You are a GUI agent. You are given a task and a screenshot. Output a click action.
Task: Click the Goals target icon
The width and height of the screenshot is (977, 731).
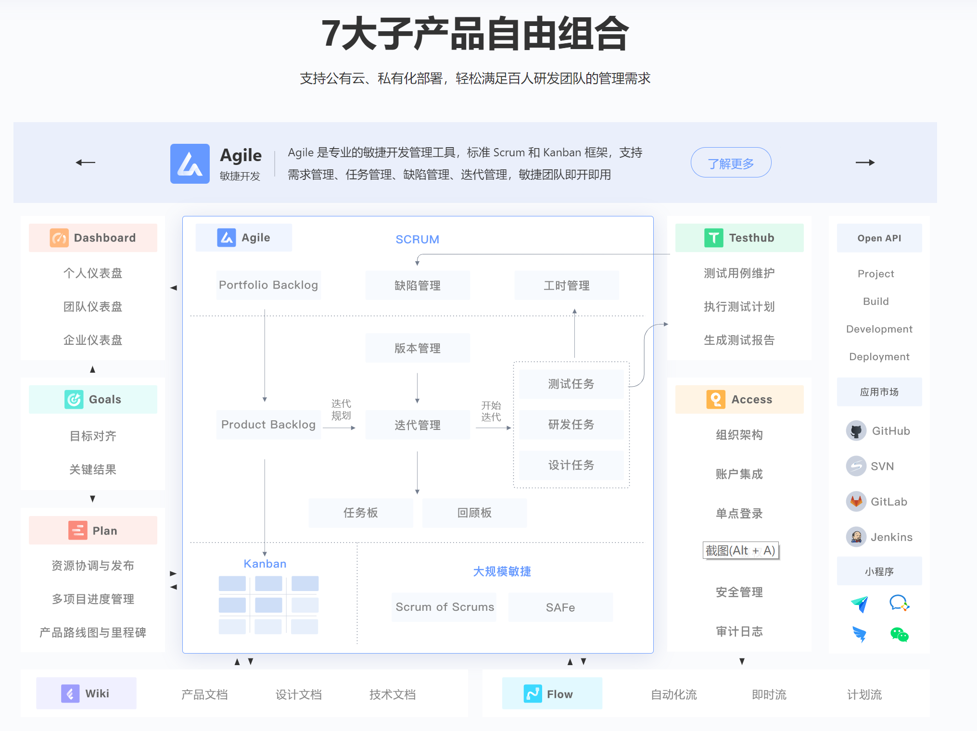coord(73,399)
